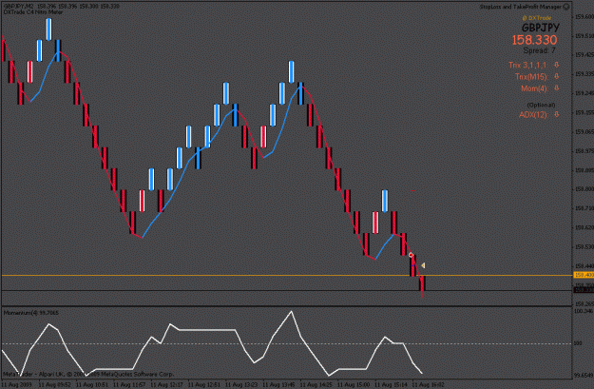Image resolution: width=594 pixels, height=389 pixels.
Task: Click the orange 158.400 price level tag
Action: tap(584, 275)
